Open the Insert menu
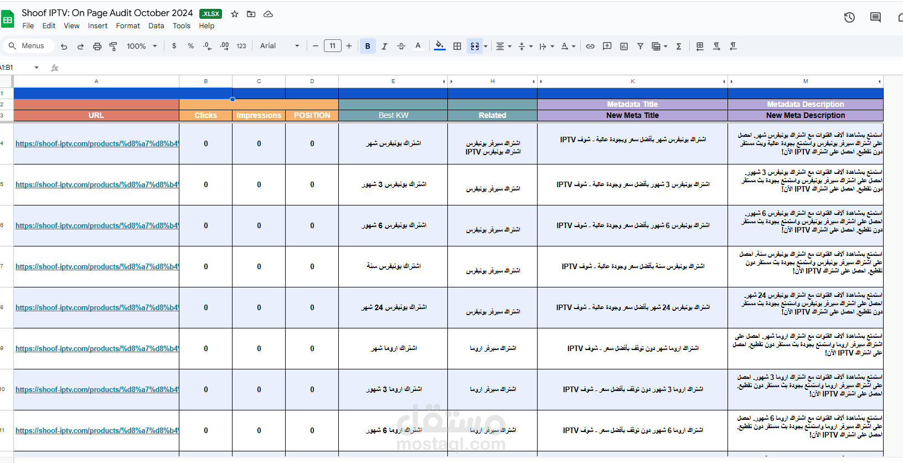This screenshot has width=903, height=463. point(98,26)
